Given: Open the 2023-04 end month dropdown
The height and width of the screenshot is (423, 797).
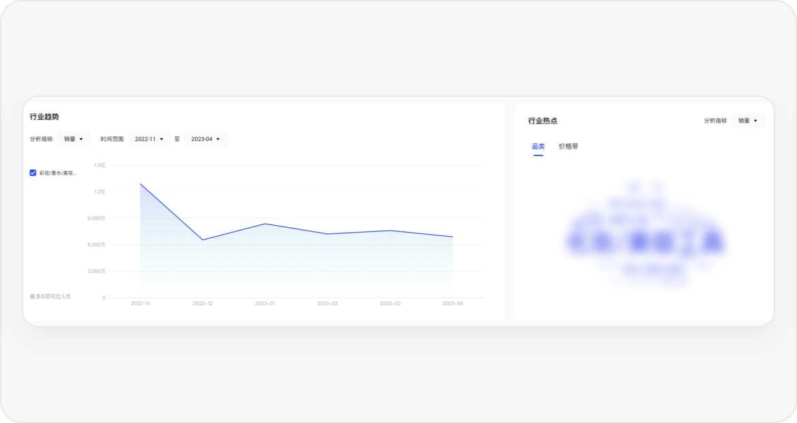Looking at the screenshot, I should tap(205, 139).
